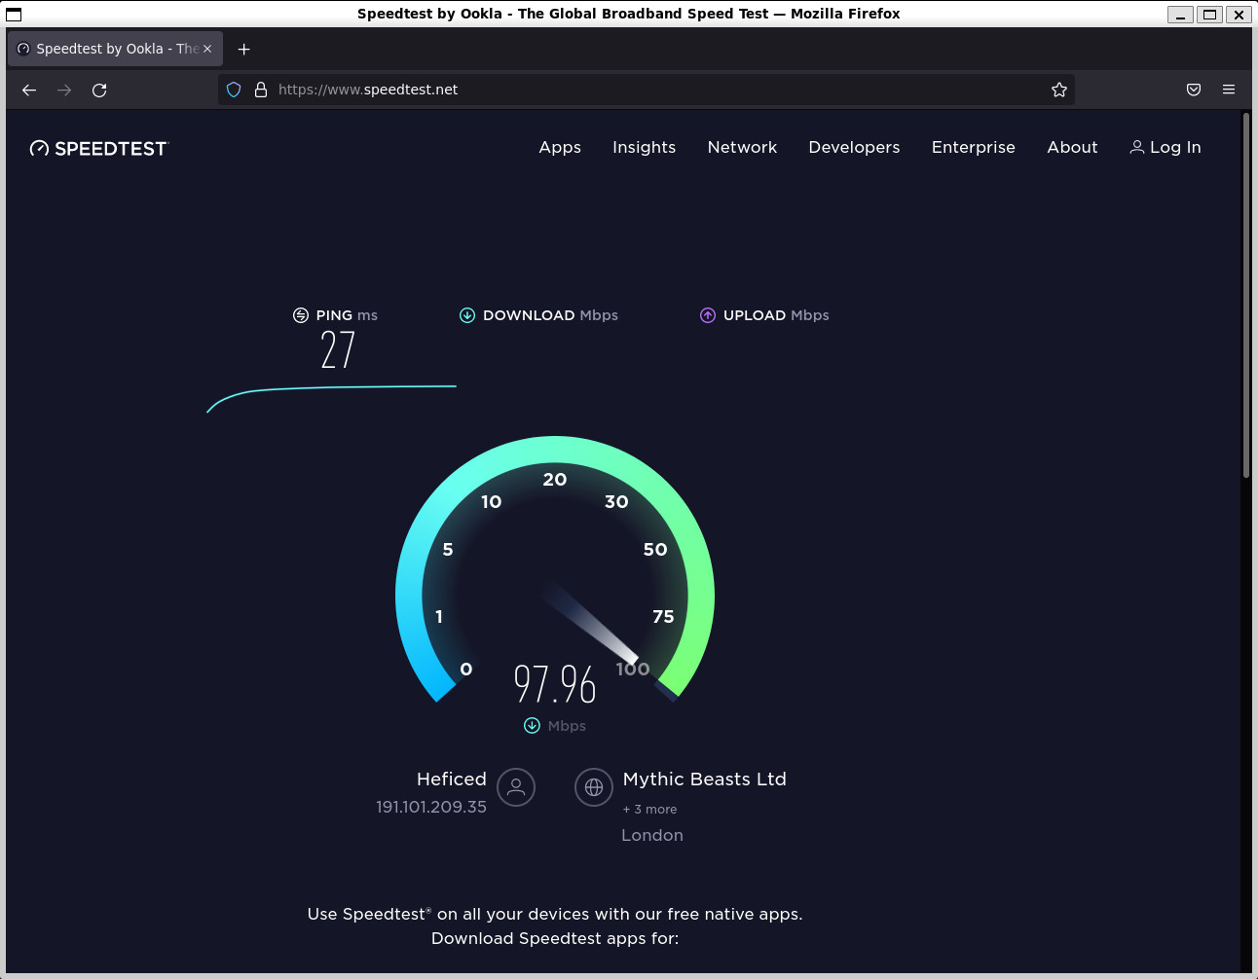Viewport: 1258px width, 979px height.
Task: Click the upload arrow icon beside UPLOAD Mbps
Action: click(708, 315)
